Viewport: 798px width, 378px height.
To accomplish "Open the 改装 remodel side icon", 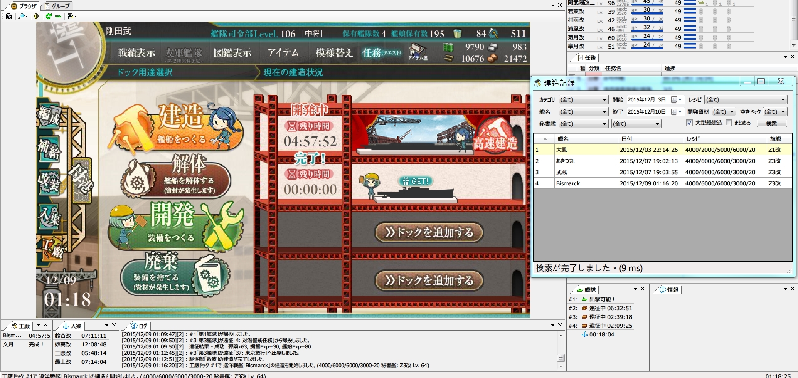I will click(49, 183).
